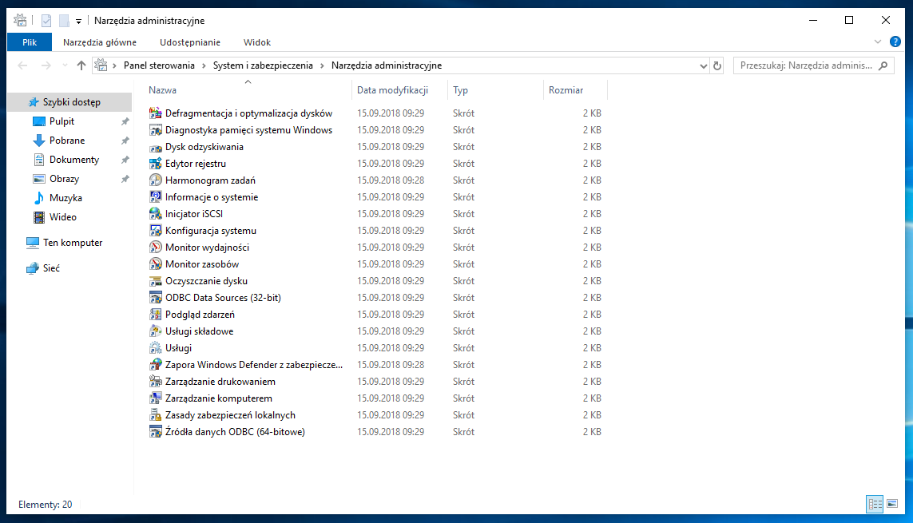
Task: Expand breadcrumb chevron after Panel sterowania
Action: (204, 65)
